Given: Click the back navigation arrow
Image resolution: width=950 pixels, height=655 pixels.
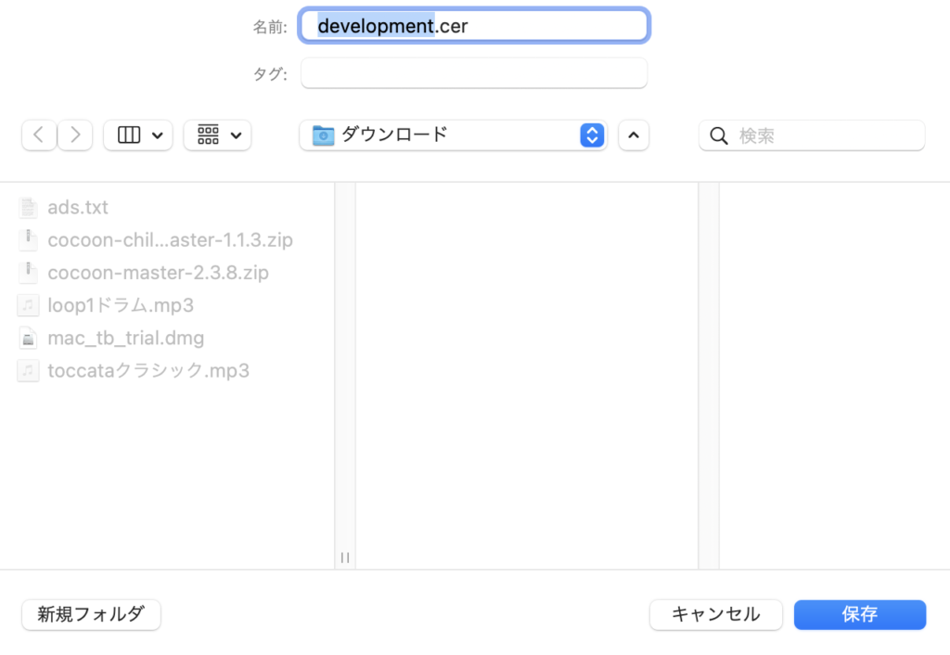Looking at the screenshot, I should 38,135.
